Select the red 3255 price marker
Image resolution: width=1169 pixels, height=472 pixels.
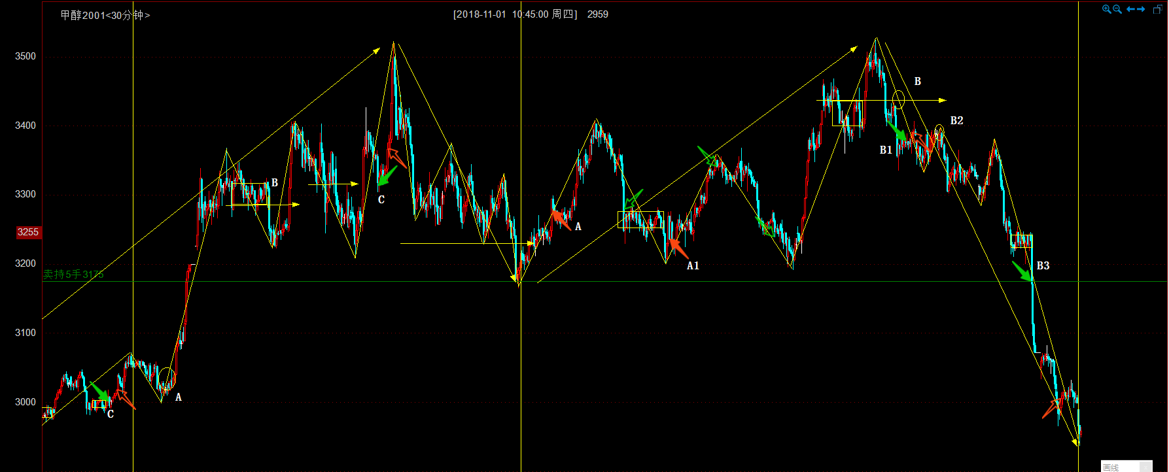click(28, 232)
